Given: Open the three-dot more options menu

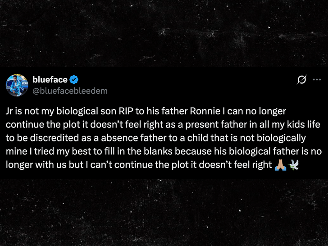Looking at the screenshot, I should (x=317, y=80).
